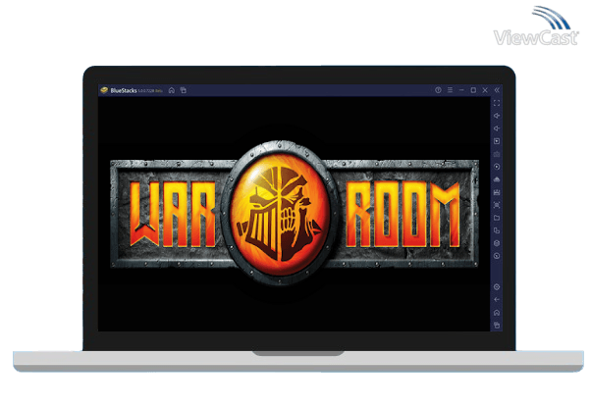
Task: Open the help question-mark icon
Action: pos(438,90)
